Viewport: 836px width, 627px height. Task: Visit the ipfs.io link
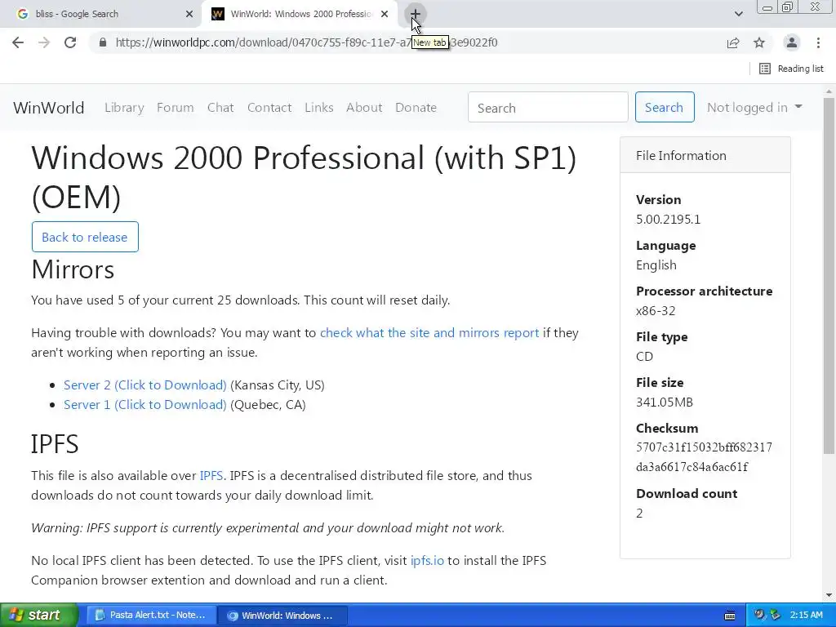click(x=427, y=560)
